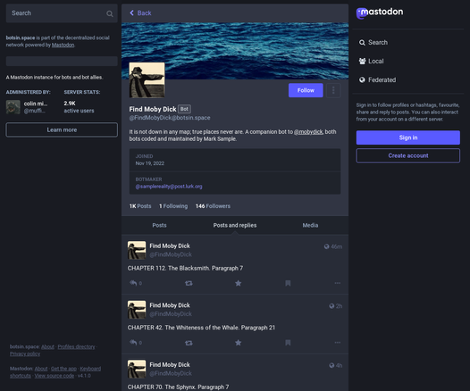This screenshot has height=391, width=470.
Task: Open the Get the app footer link
Action: (63, 369)
